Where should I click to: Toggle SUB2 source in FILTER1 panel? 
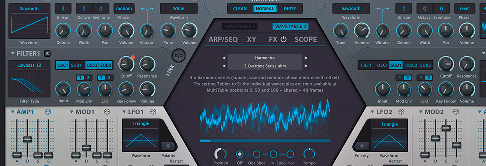[106, 65]
